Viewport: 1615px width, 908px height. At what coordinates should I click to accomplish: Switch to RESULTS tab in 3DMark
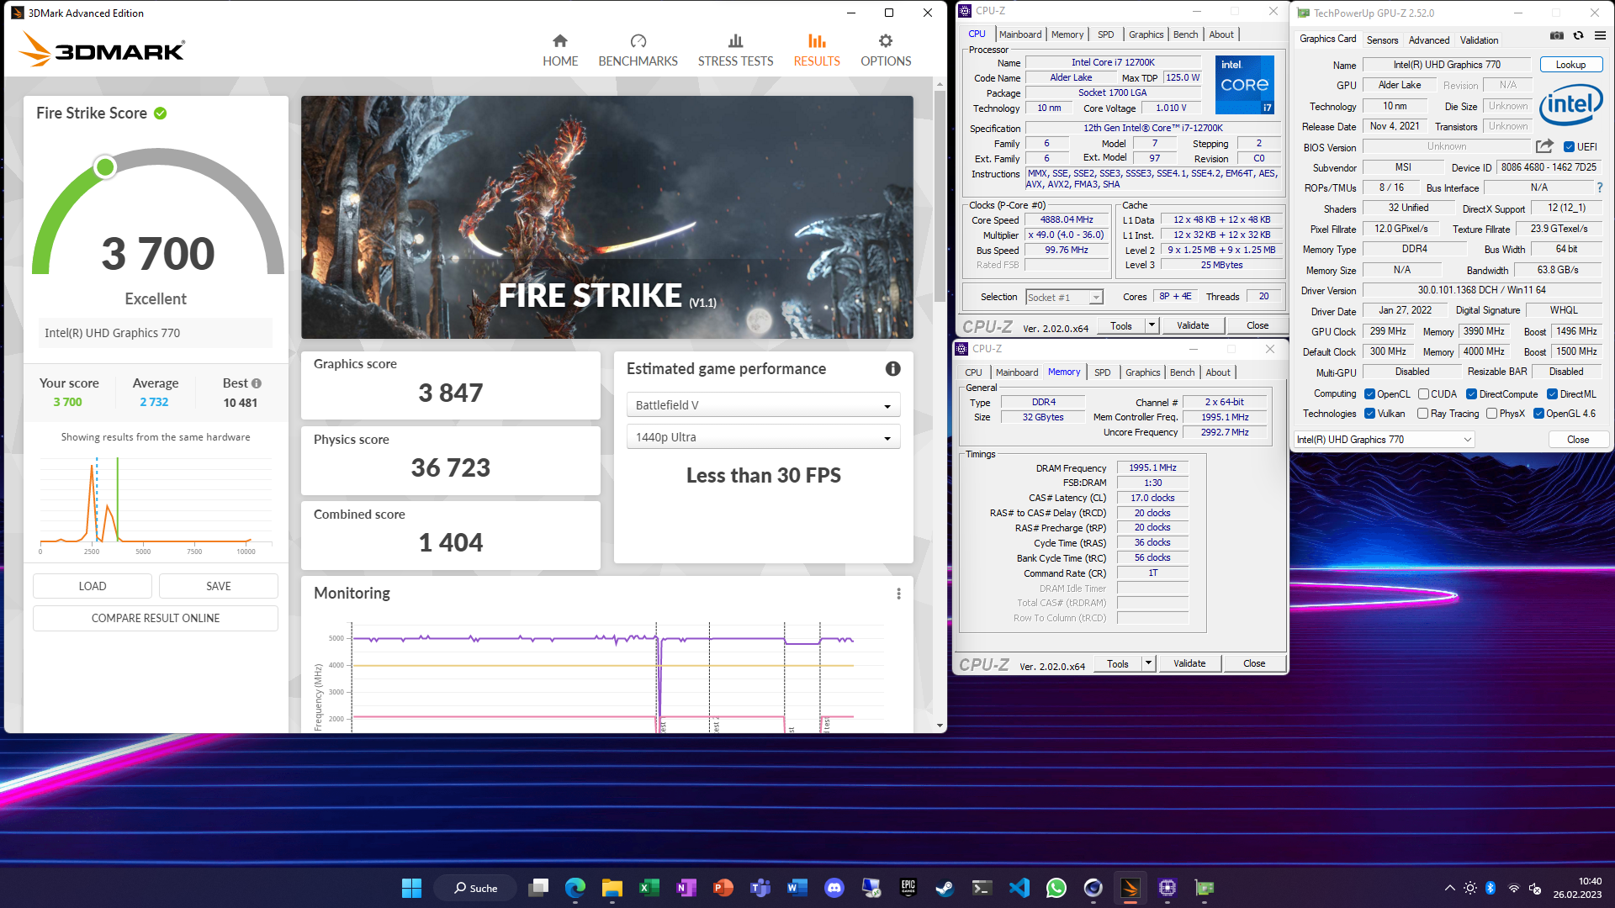point(816,50)
